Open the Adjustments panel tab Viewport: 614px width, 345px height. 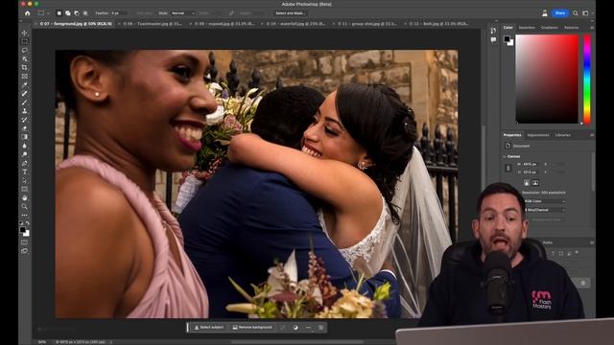pos(538,135)
